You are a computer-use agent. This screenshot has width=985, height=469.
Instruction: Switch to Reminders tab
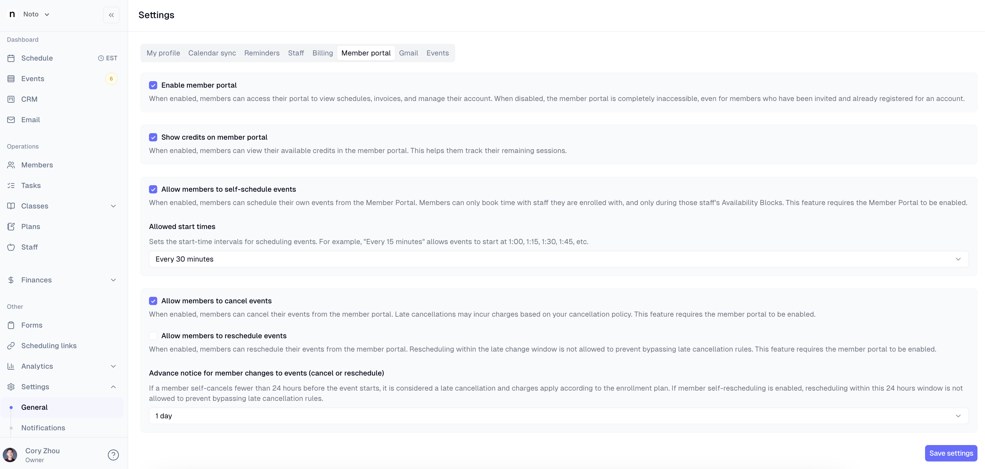tap(262, 53)
